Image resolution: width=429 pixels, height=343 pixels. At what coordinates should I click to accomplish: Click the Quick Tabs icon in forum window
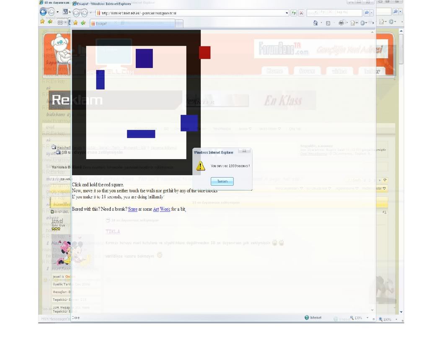click(60, 22)
